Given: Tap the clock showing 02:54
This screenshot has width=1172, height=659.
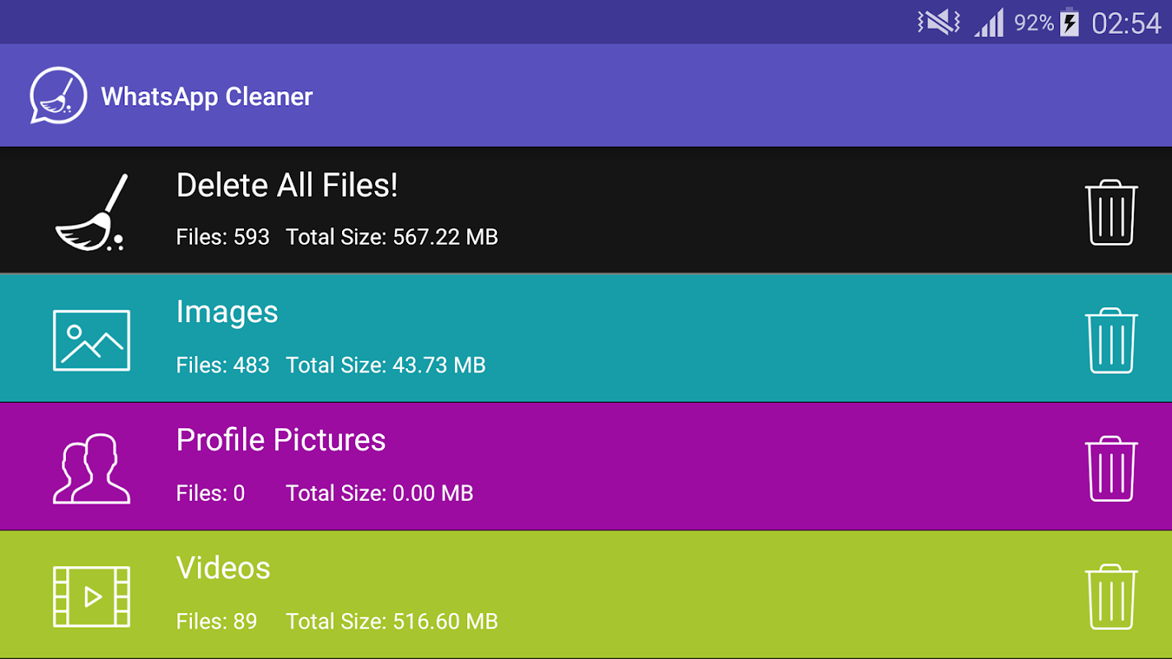Looking at the screenshot, I should pos(1126,23).
